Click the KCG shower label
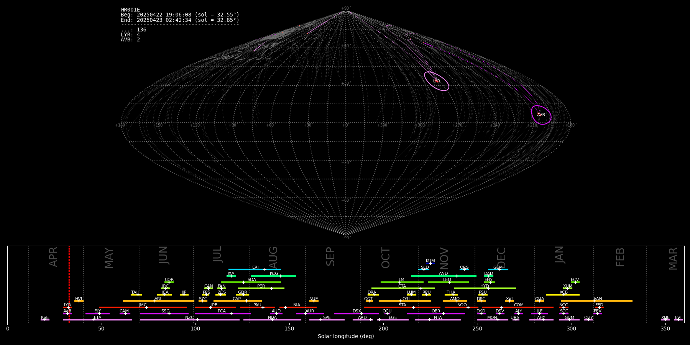The height and width of the screenshot is (345, 690). point(274,274)
